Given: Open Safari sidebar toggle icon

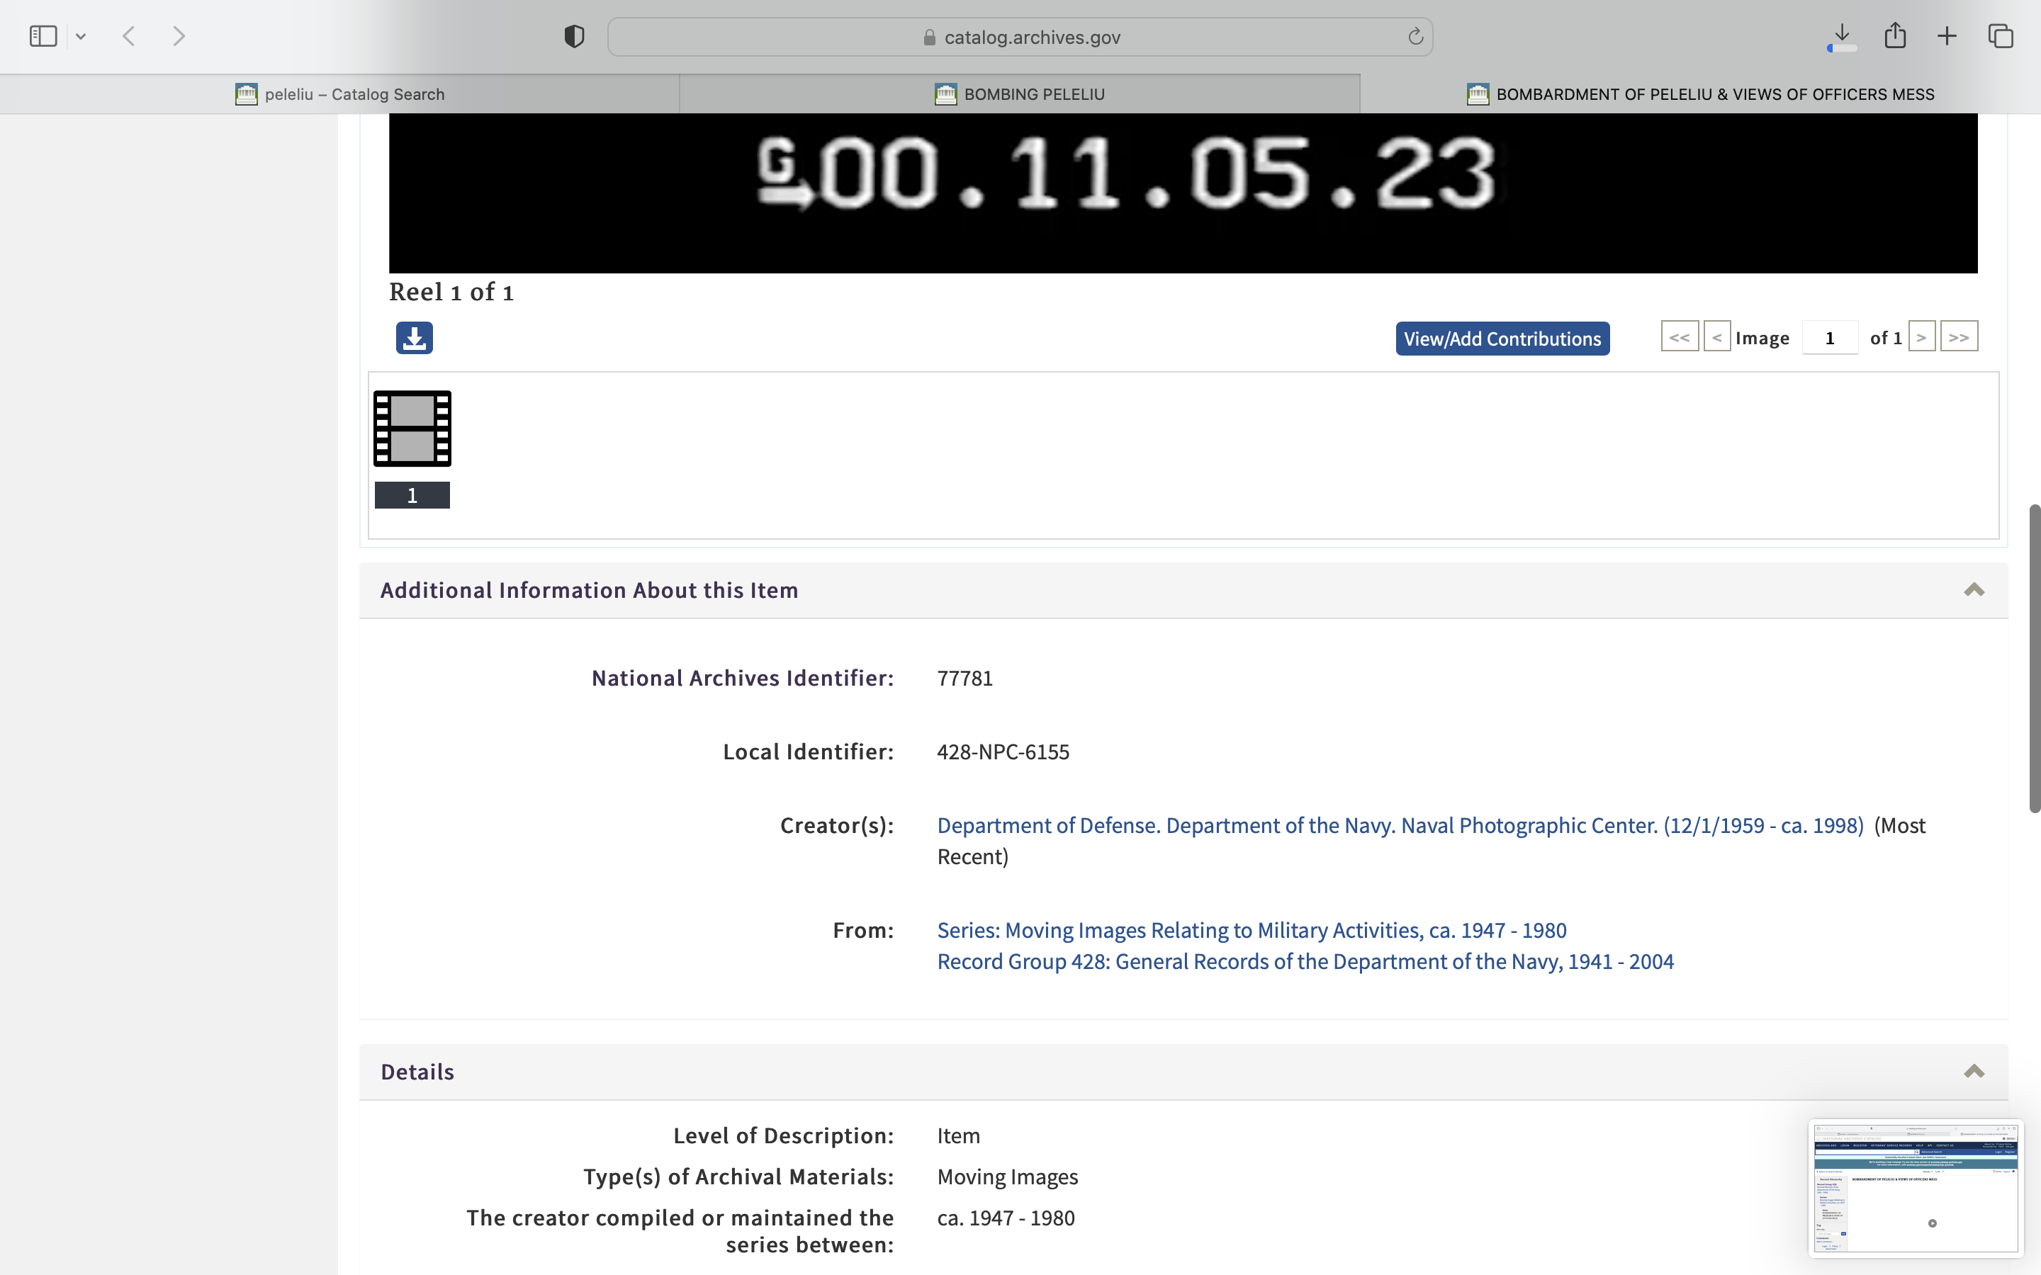Looking at the screenshot, I should click(43, 36).
